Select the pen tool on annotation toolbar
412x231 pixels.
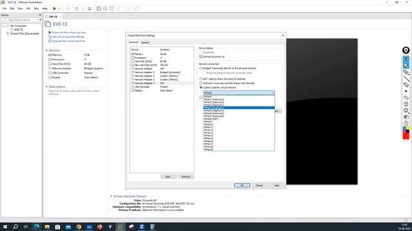406,72
